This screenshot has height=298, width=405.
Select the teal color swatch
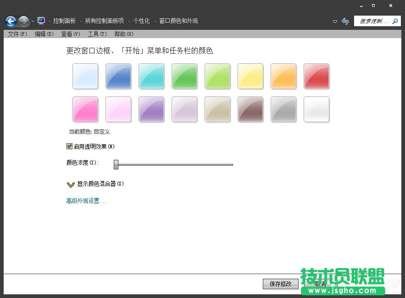[x=151, y=76]
